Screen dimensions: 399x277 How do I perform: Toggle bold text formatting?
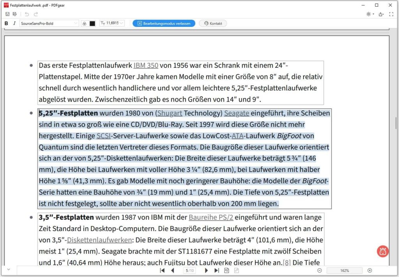click(x=6, y=23)
